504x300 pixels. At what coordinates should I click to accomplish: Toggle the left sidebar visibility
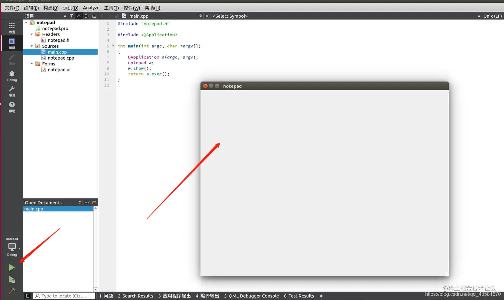tap(27, 296)
